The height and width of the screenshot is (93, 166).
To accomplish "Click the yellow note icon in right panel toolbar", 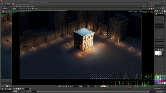I will pyautogui.click(x=155, y=11).
